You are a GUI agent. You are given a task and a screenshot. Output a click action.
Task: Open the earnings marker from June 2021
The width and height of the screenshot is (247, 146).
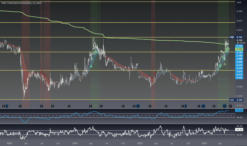point(101,106)
